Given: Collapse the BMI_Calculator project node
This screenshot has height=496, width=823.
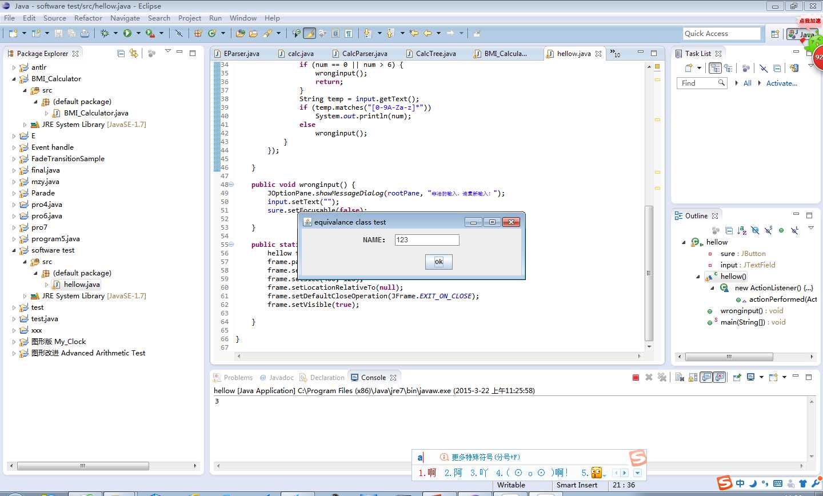Looking at the screenshot, I should pos(14,79).
